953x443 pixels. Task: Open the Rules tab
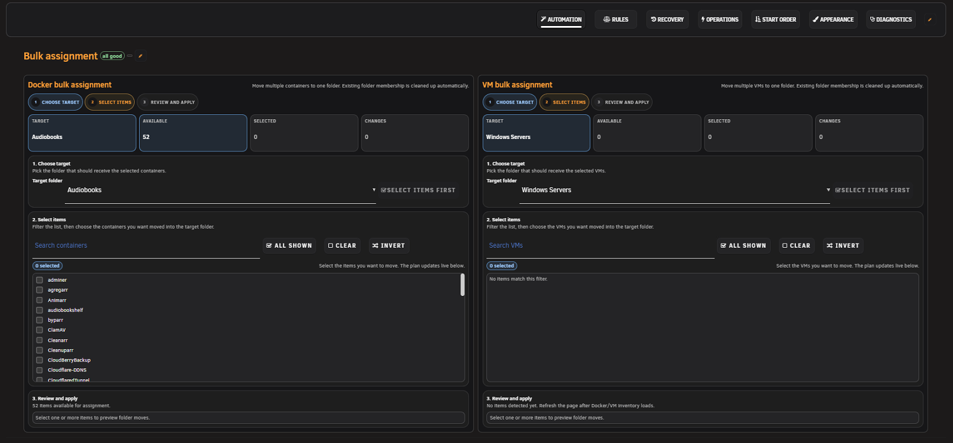pyautogui.click(x=616, y=19)
